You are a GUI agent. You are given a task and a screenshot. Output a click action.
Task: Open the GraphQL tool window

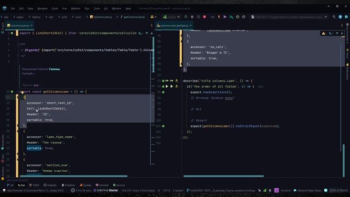pos(50,185)
